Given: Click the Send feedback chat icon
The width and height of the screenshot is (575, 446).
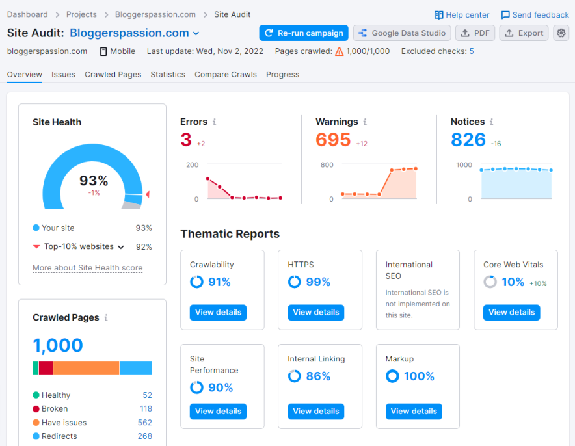Looking at the screenshot, I should pyautogui.click(x=505, y=15).
